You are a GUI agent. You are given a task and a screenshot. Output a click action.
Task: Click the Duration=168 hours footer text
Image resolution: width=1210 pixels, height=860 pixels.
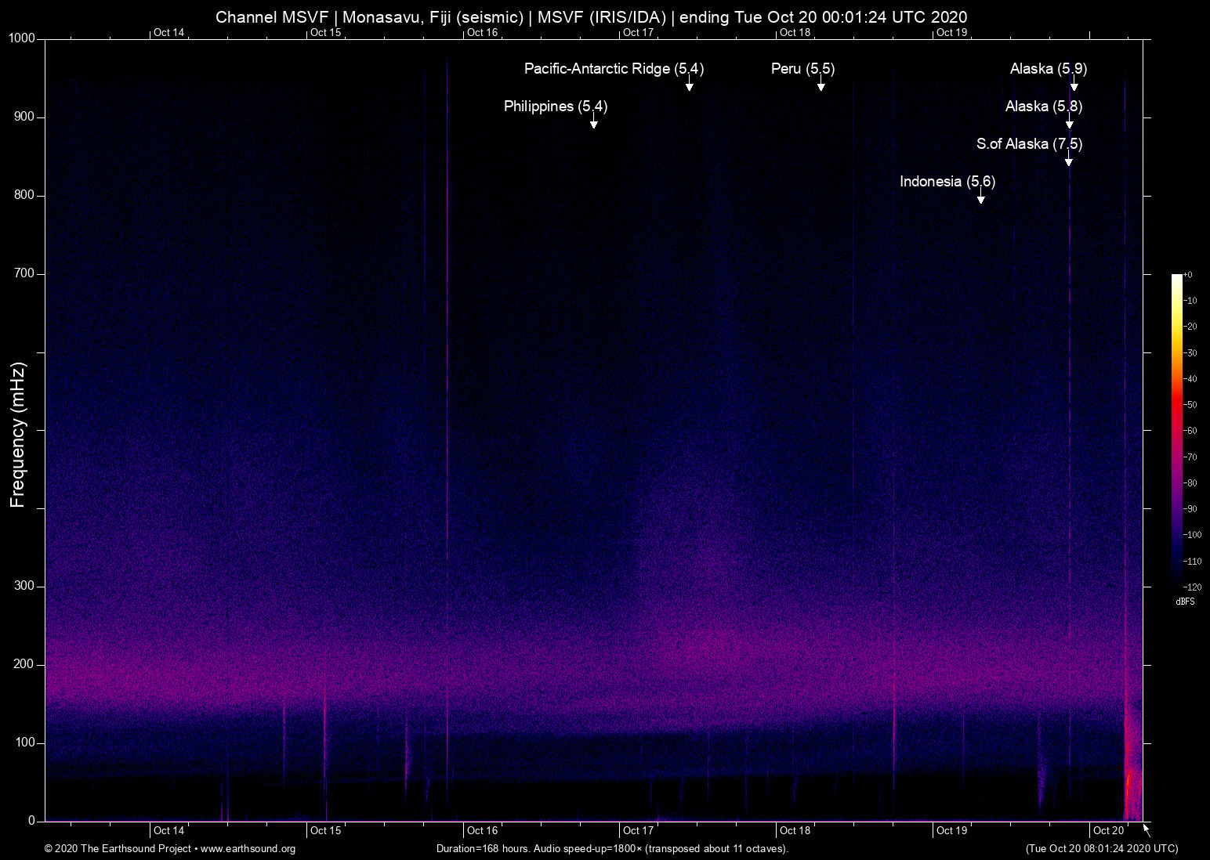click(611, 849)
